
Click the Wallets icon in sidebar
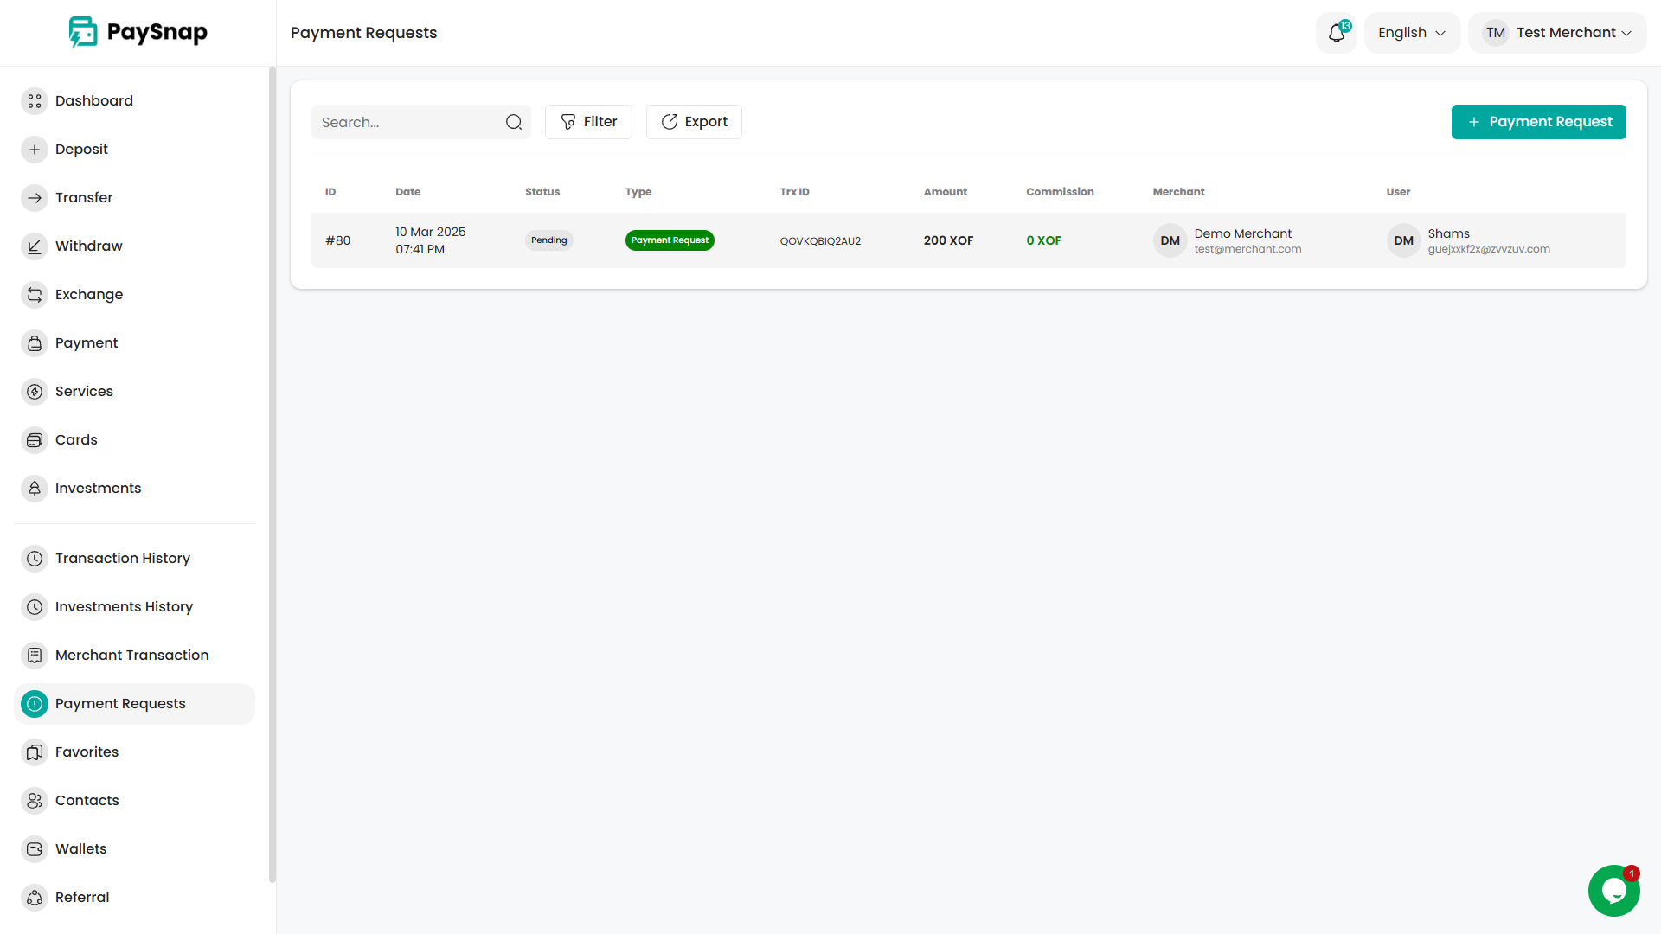coord(35,848)
